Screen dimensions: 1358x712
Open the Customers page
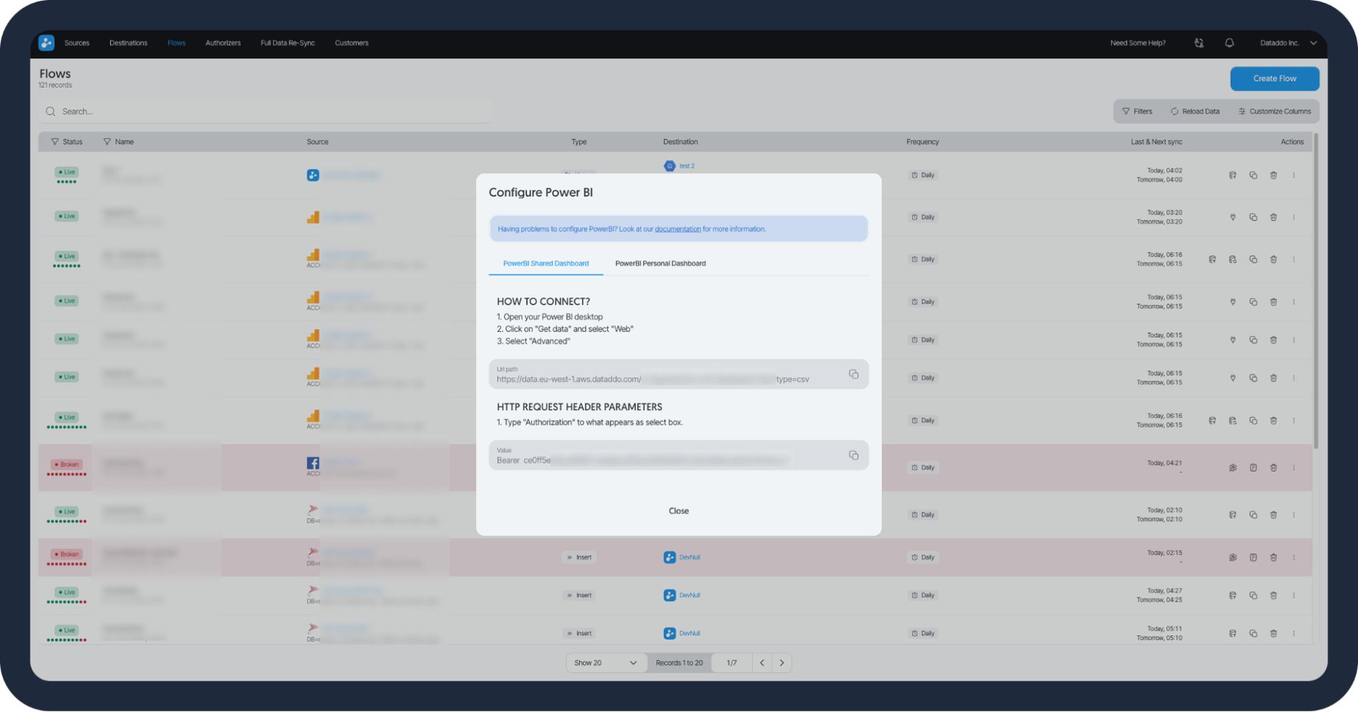pyautogui.click(x=351, y=43)
